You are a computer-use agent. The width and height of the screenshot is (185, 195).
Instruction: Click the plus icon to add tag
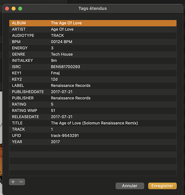(13, 182)
